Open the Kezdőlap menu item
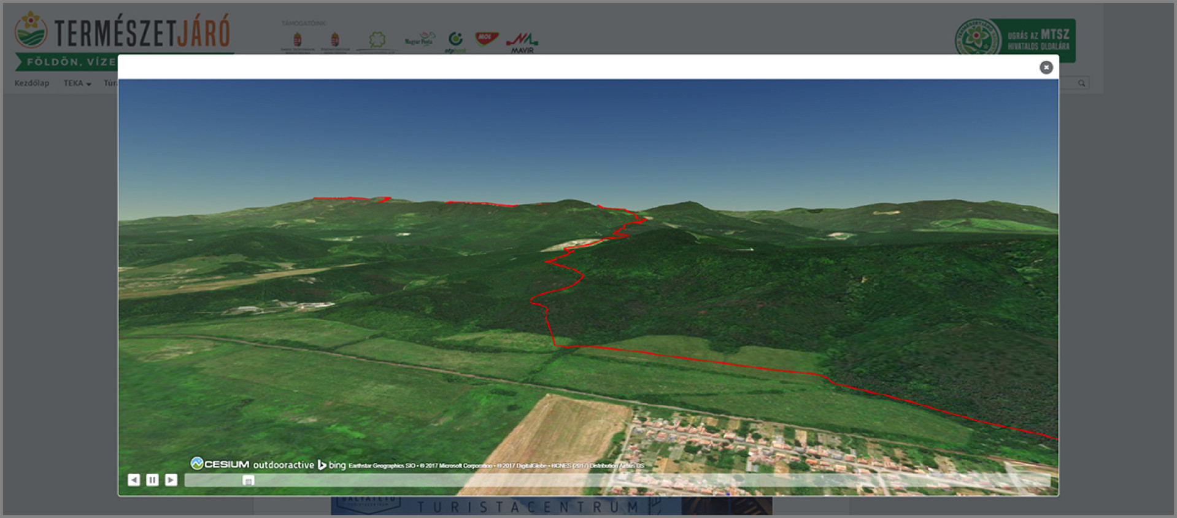Image resolution: width=1177 pixels, height=518 pixels. click(x=31, y=83)
